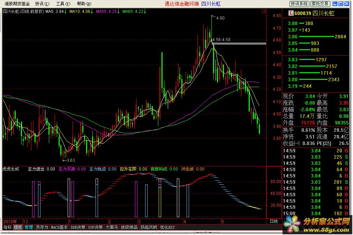Click the MA5: 3.94 label

[x=56, y=11]
